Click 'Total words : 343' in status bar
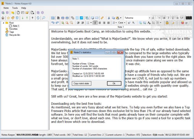Screen dimensions: 194x139 [x=62, y=135]
